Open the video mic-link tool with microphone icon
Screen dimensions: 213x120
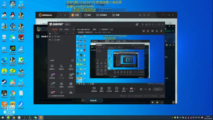(52, 76)
